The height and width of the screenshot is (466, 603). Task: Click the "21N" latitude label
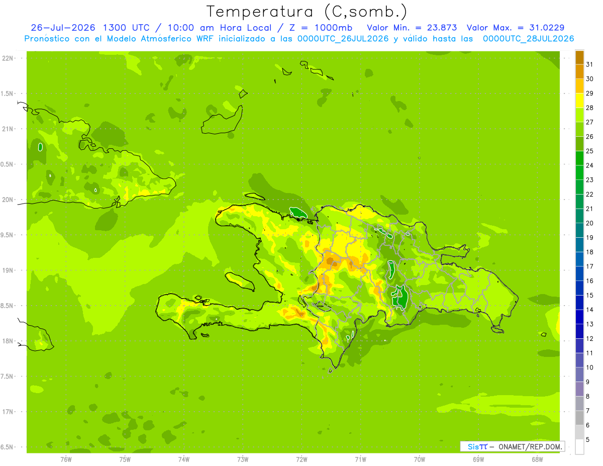click(8, 129)
